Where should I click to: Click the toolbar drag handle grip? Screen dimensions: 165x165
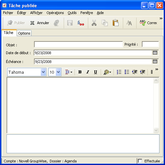(3, 23)
